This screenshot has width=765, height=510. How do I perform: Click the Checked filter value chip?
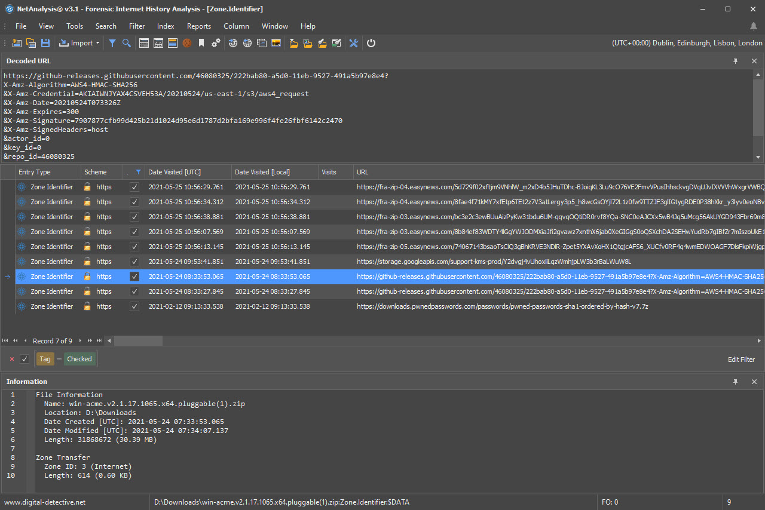(x=79, y=359)
